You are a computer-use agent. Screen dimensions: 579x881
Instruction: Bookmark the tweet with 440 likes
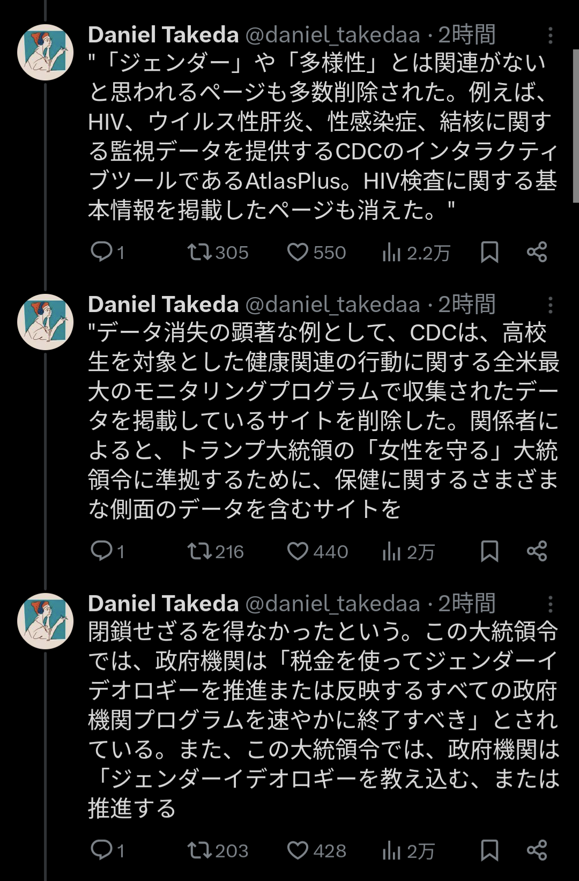click(x=489, y=551)
